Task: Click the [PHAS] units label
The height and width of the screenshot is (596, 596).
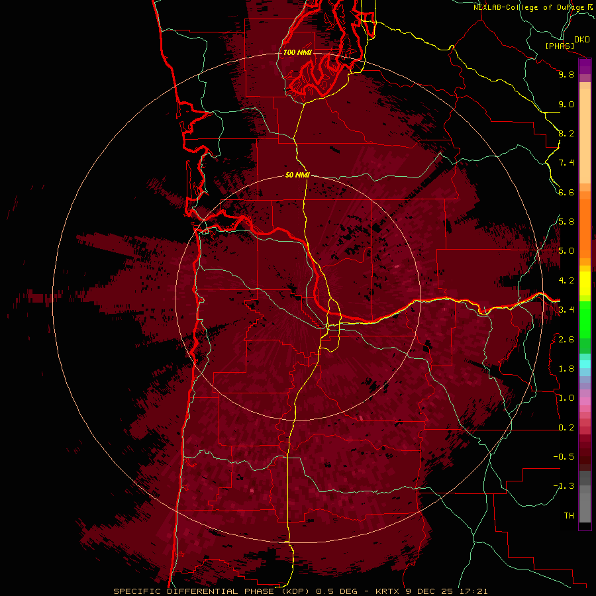Action: tap(560, 46)
